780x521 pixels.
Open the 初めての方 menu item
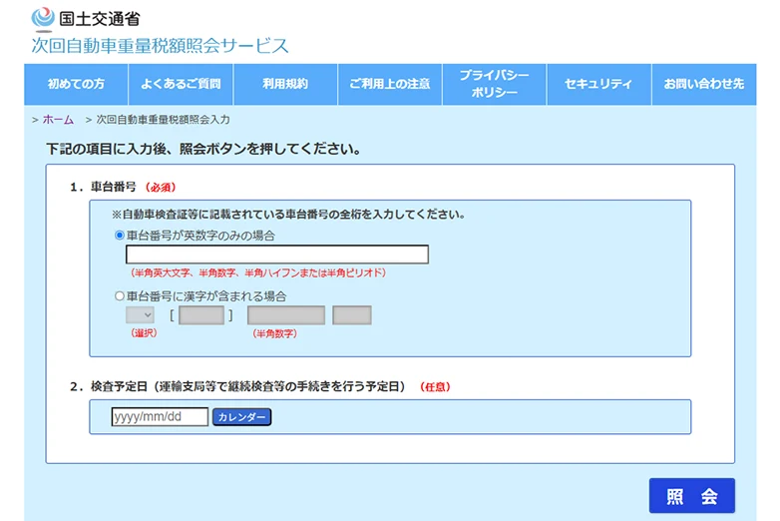pyautogui.click(x=76, y=84)
